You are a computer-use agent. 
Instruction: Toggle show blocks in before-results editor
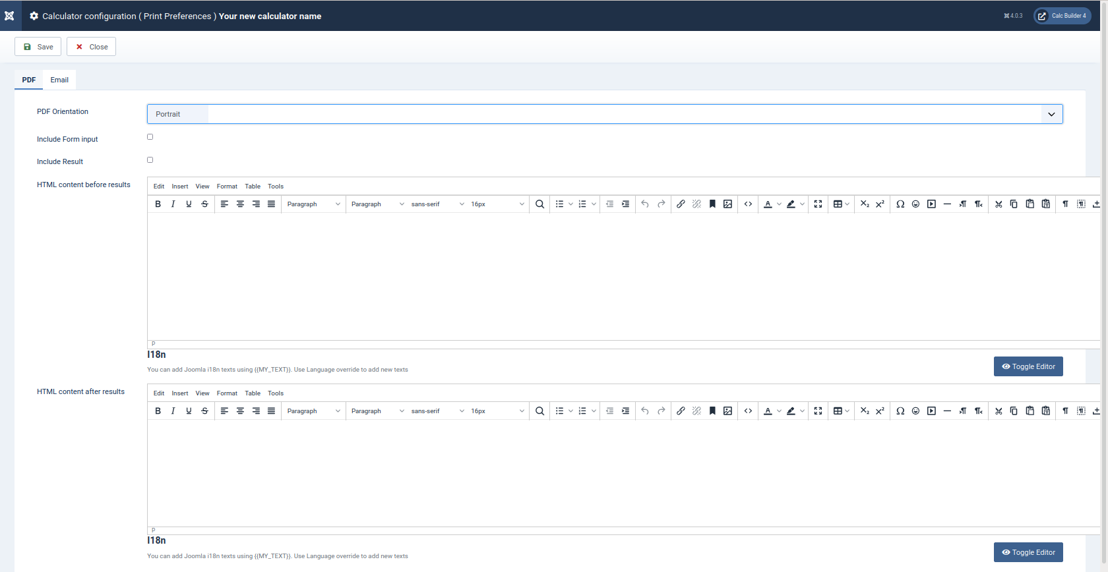pos(1081,204)
